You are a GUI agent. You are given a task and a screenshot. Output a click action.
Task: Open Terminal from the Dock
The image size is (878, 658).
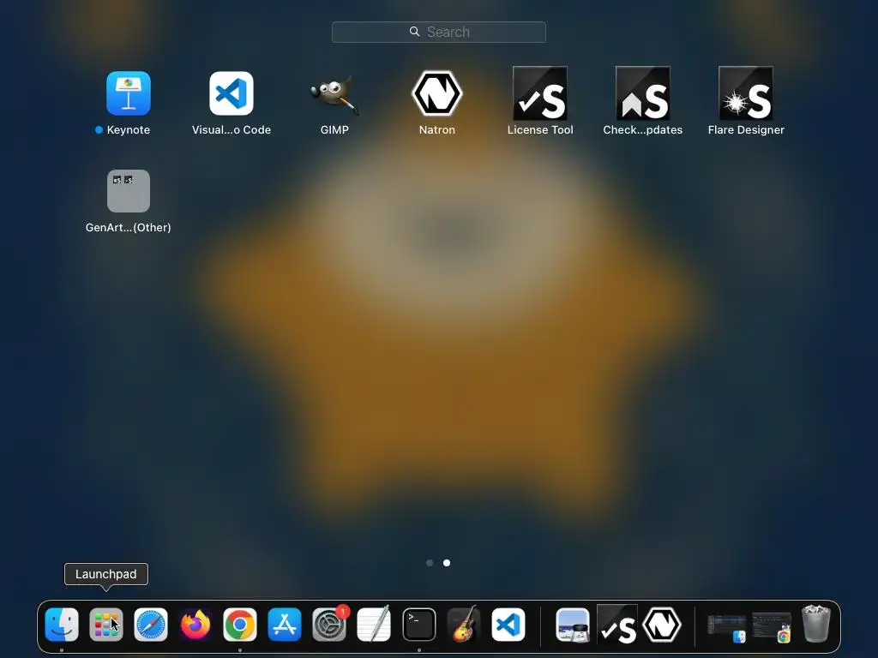pyautogui.click(x=418, y=625)
